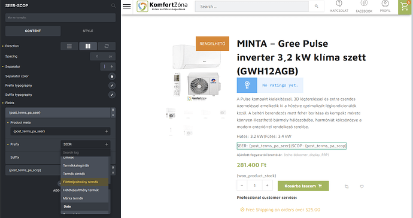
Task: Increase quantity with plus button
Action: coord(267,186)
